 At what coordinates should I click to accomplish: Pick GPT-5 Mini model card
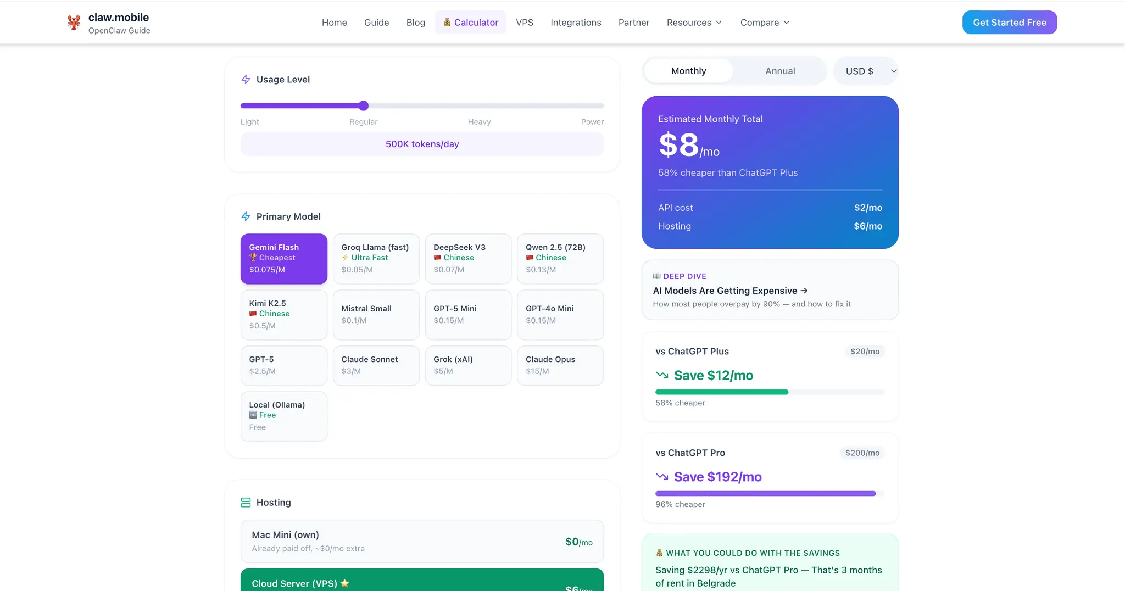[x=469, y=315]
